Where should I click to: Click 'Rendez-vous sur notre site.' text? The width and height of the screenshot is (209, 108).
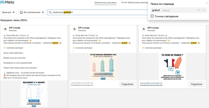coord(15,58)
